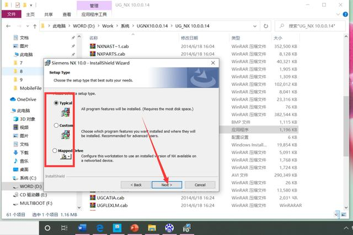The width and height of the screenshot is (353, 235).
Task: Select the Typical setup type radio button
Action: pos(56,103)
